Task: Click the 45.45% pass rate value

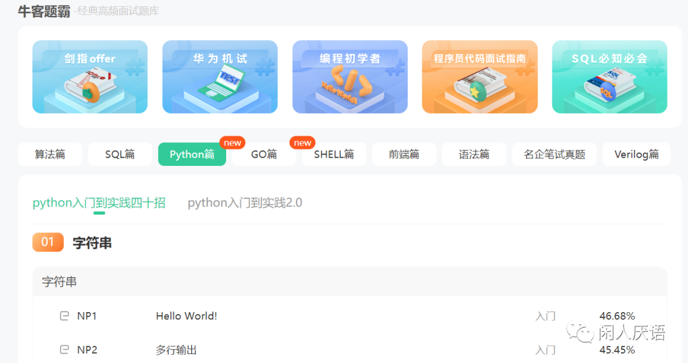Action: [617, 350]
